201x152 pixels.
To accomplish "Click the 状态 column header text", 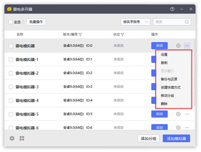I will 117,34.
